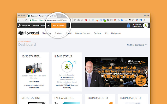Bookmark the page with the star icon
The height and width of the screenshot is (104, 167).
pyautogui.click(x=70, y=20)
